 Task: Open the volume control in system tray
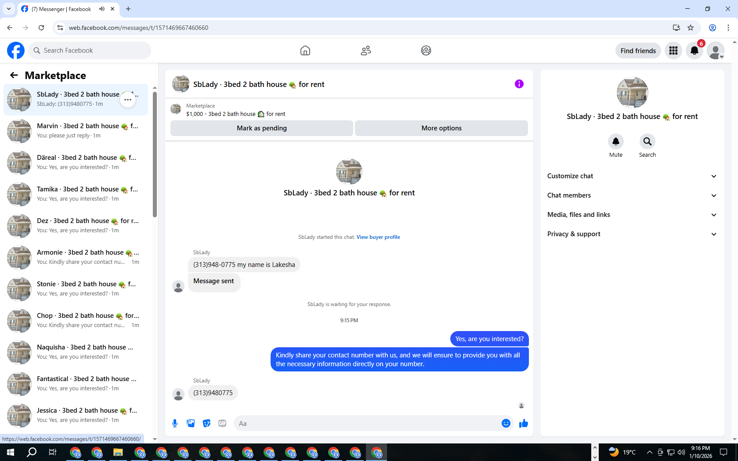click(x=681, y=452)
